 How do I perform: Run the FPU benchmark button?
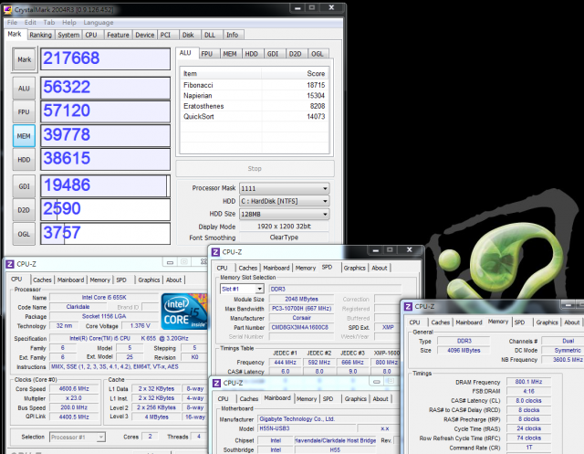(24, 111)
